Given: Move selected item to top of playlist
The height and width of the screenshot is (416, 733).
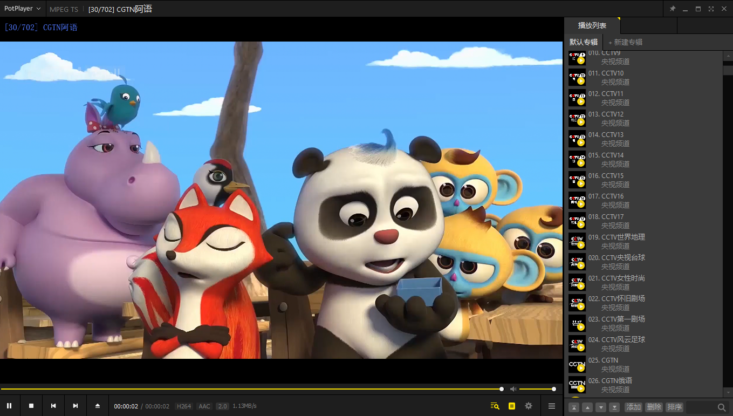Looking at the screenshot, I should pos(574,407).
